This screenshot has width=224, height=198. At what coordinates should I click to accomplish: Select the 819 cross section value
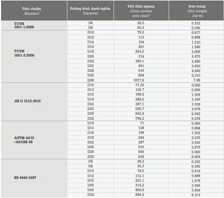coord(141,156)
